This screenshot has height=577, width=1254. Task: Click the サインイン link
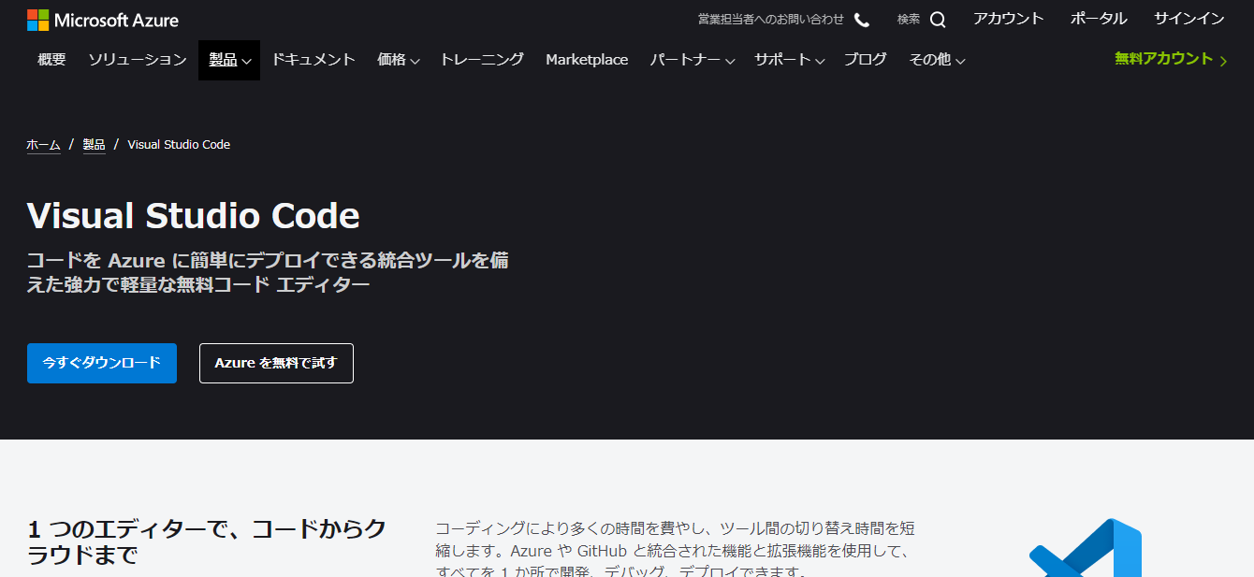[x=1188, y=19]
